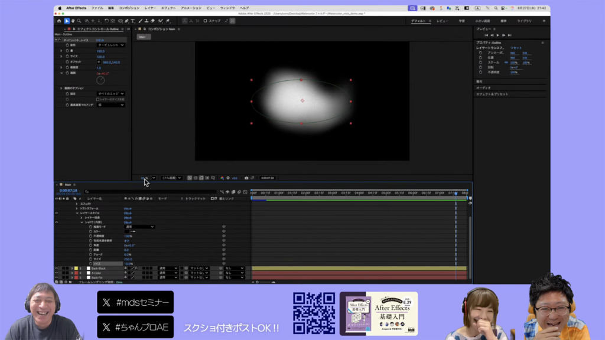Click the Home icon in toolbar

pos(59,21)
